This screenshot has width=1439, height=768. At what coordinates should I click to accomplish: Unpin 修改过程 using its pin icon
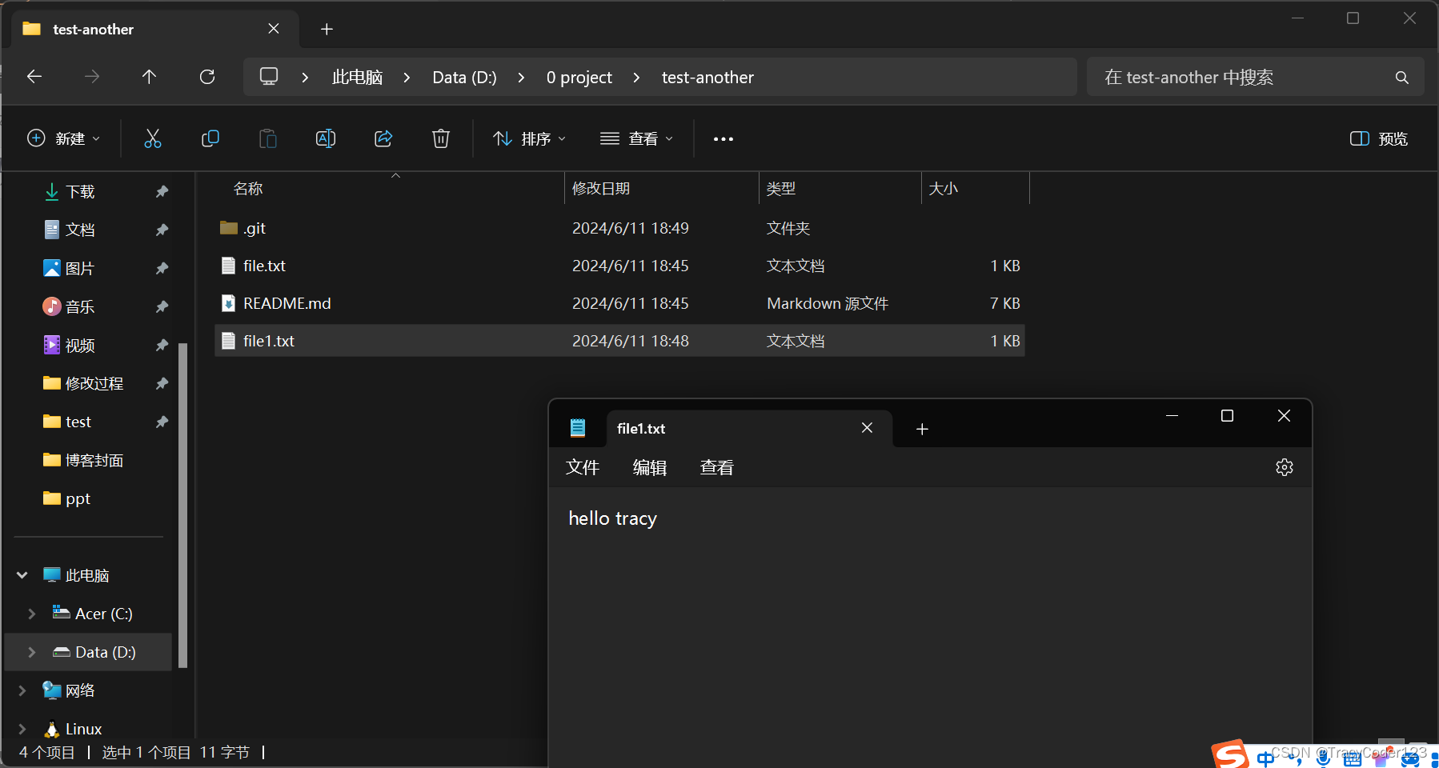click(162, 383)
